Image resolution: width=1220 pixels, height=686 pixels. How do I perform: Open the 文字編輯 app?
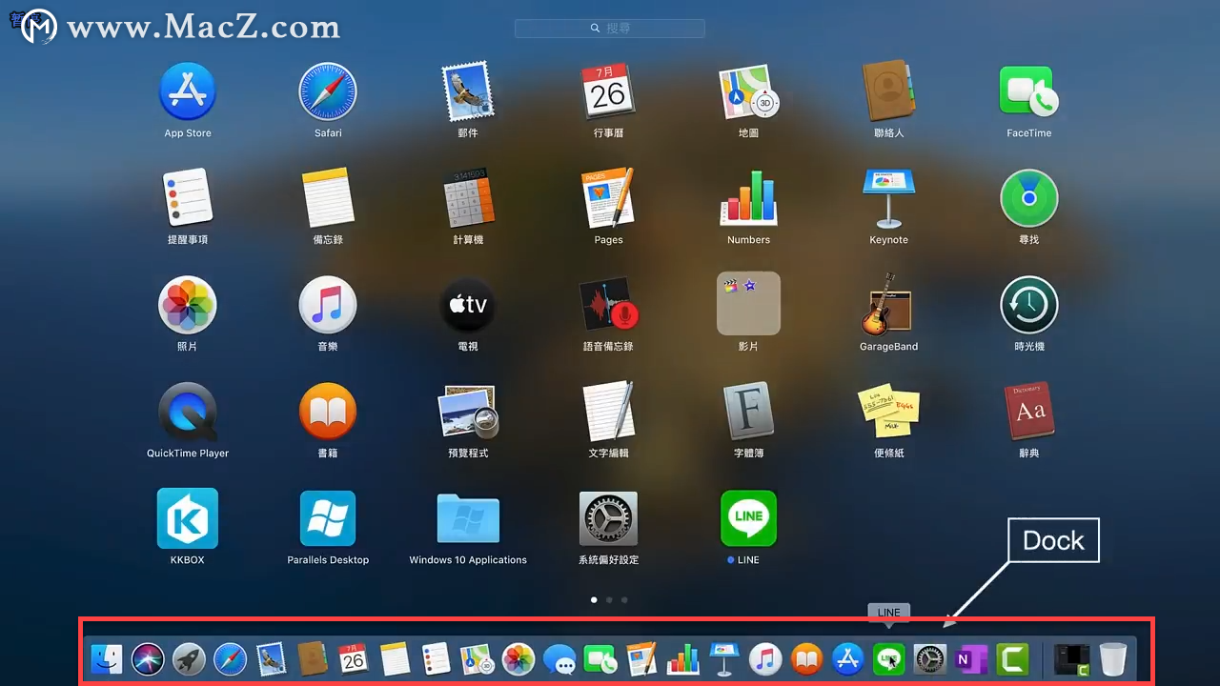click(x=608, y=412)
